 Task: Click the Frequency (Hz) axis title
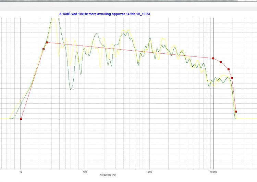(x=108, y=175)
